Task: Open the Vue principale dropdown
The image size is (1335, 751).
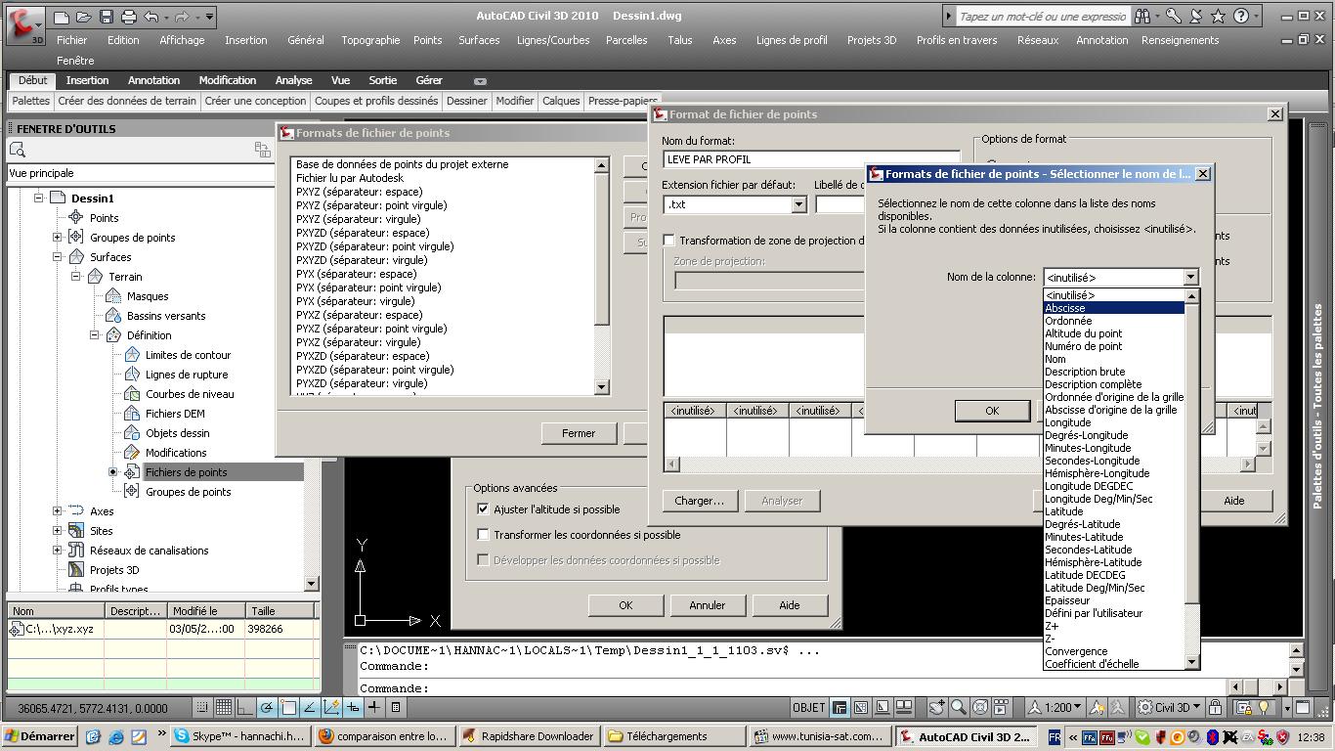Action: [141, 173]
